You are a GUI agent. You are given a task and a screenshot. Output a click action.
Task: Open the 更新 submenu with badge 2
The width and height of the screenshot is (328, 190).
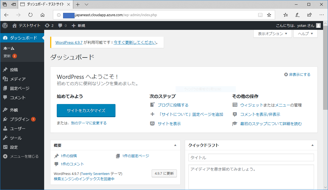(x=10, y=56)
